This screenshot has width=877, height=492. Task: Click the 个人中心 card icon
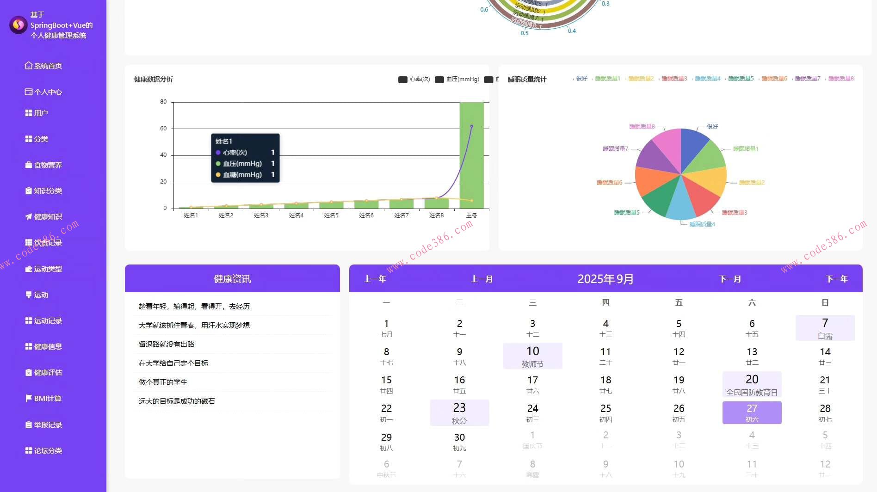(x=29, y=92)
